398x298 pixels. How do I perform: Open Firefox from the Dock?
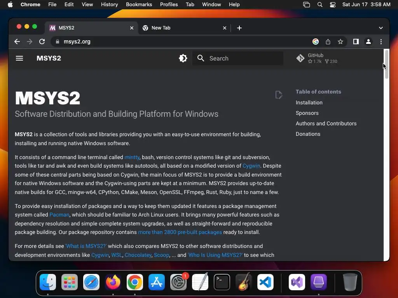point(113,282)
